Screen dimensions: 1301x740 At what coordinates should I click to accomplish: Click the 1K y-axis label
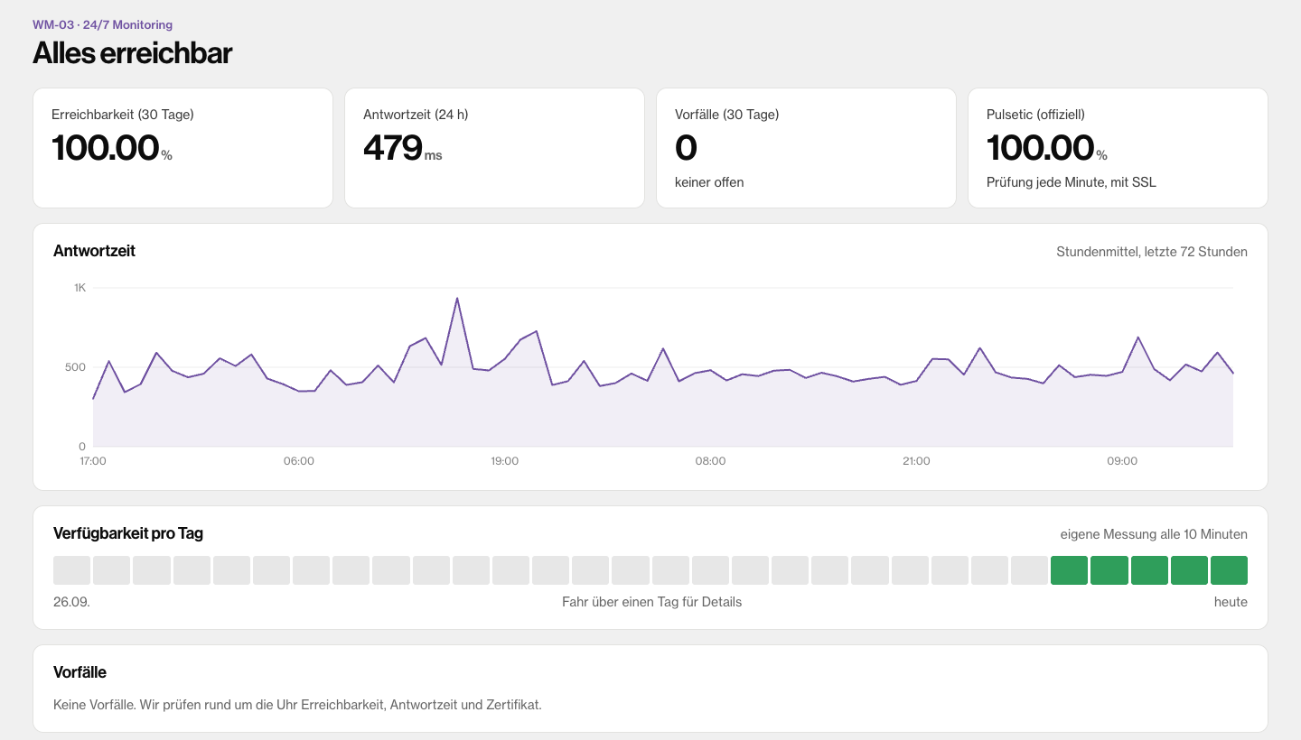80,288
